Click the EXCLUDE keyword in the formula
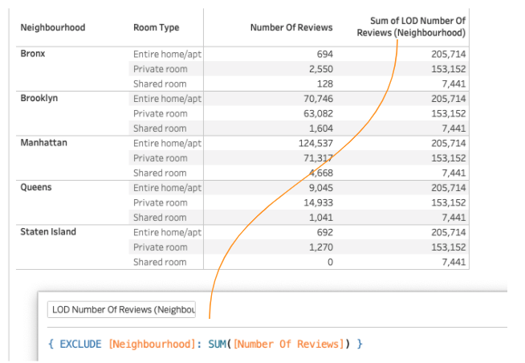 80,344
